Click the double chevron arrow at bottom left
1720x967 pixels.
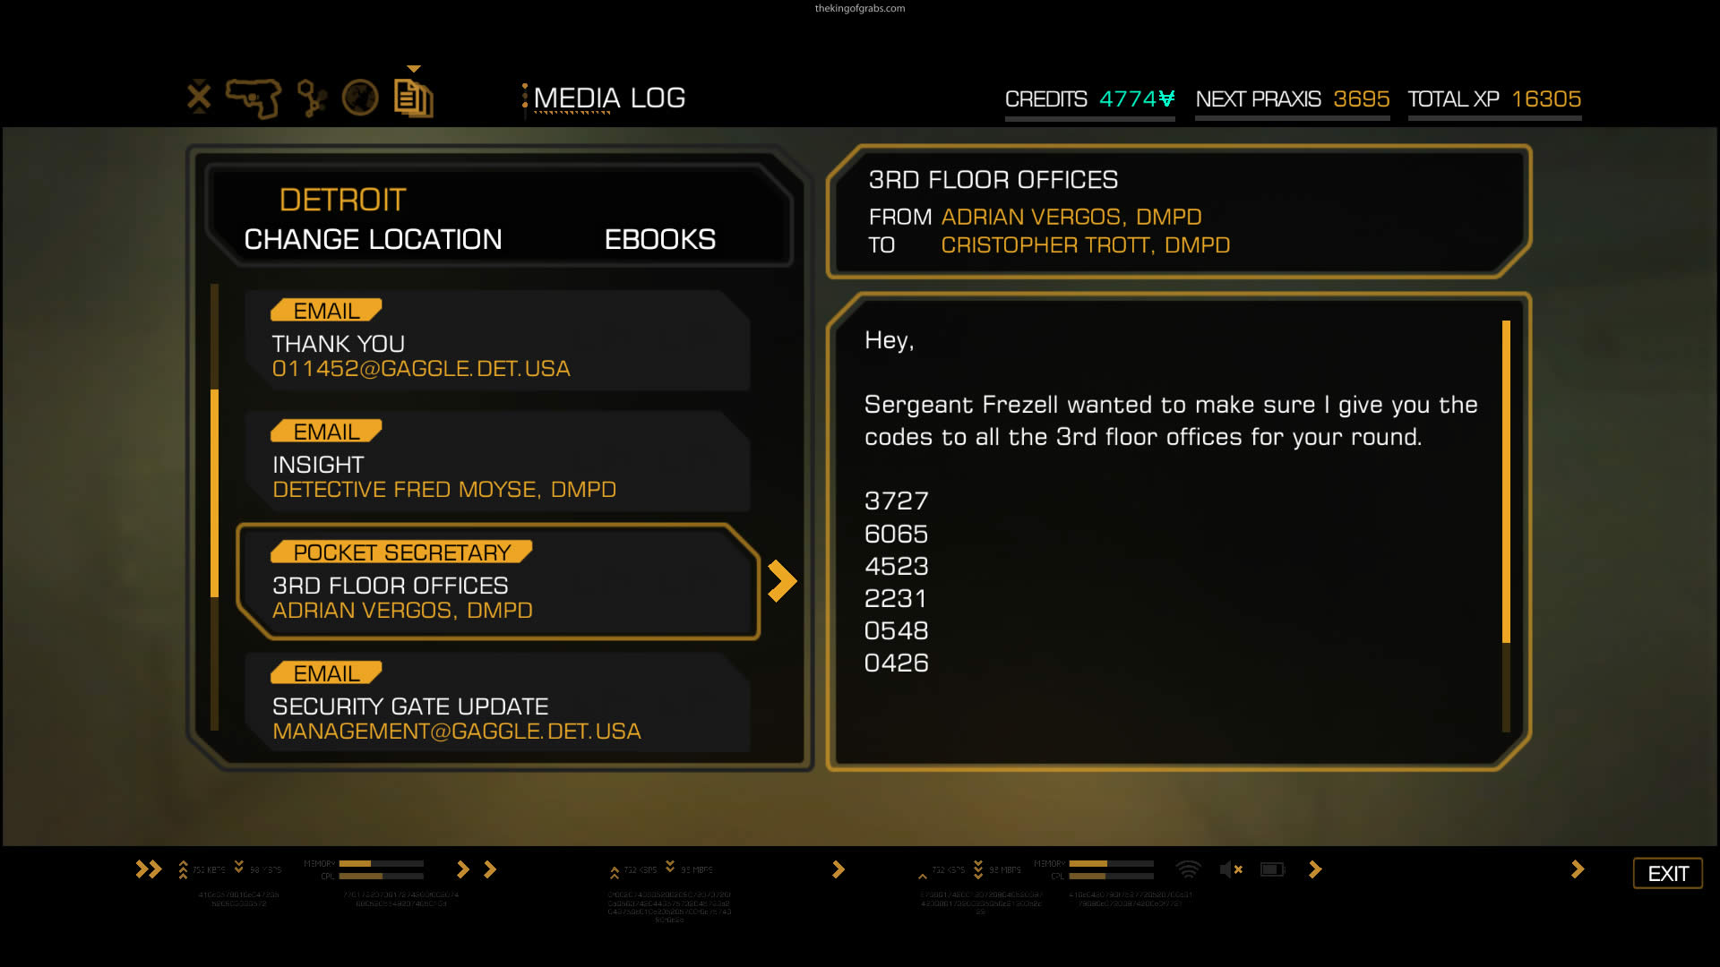click(149, 869)
